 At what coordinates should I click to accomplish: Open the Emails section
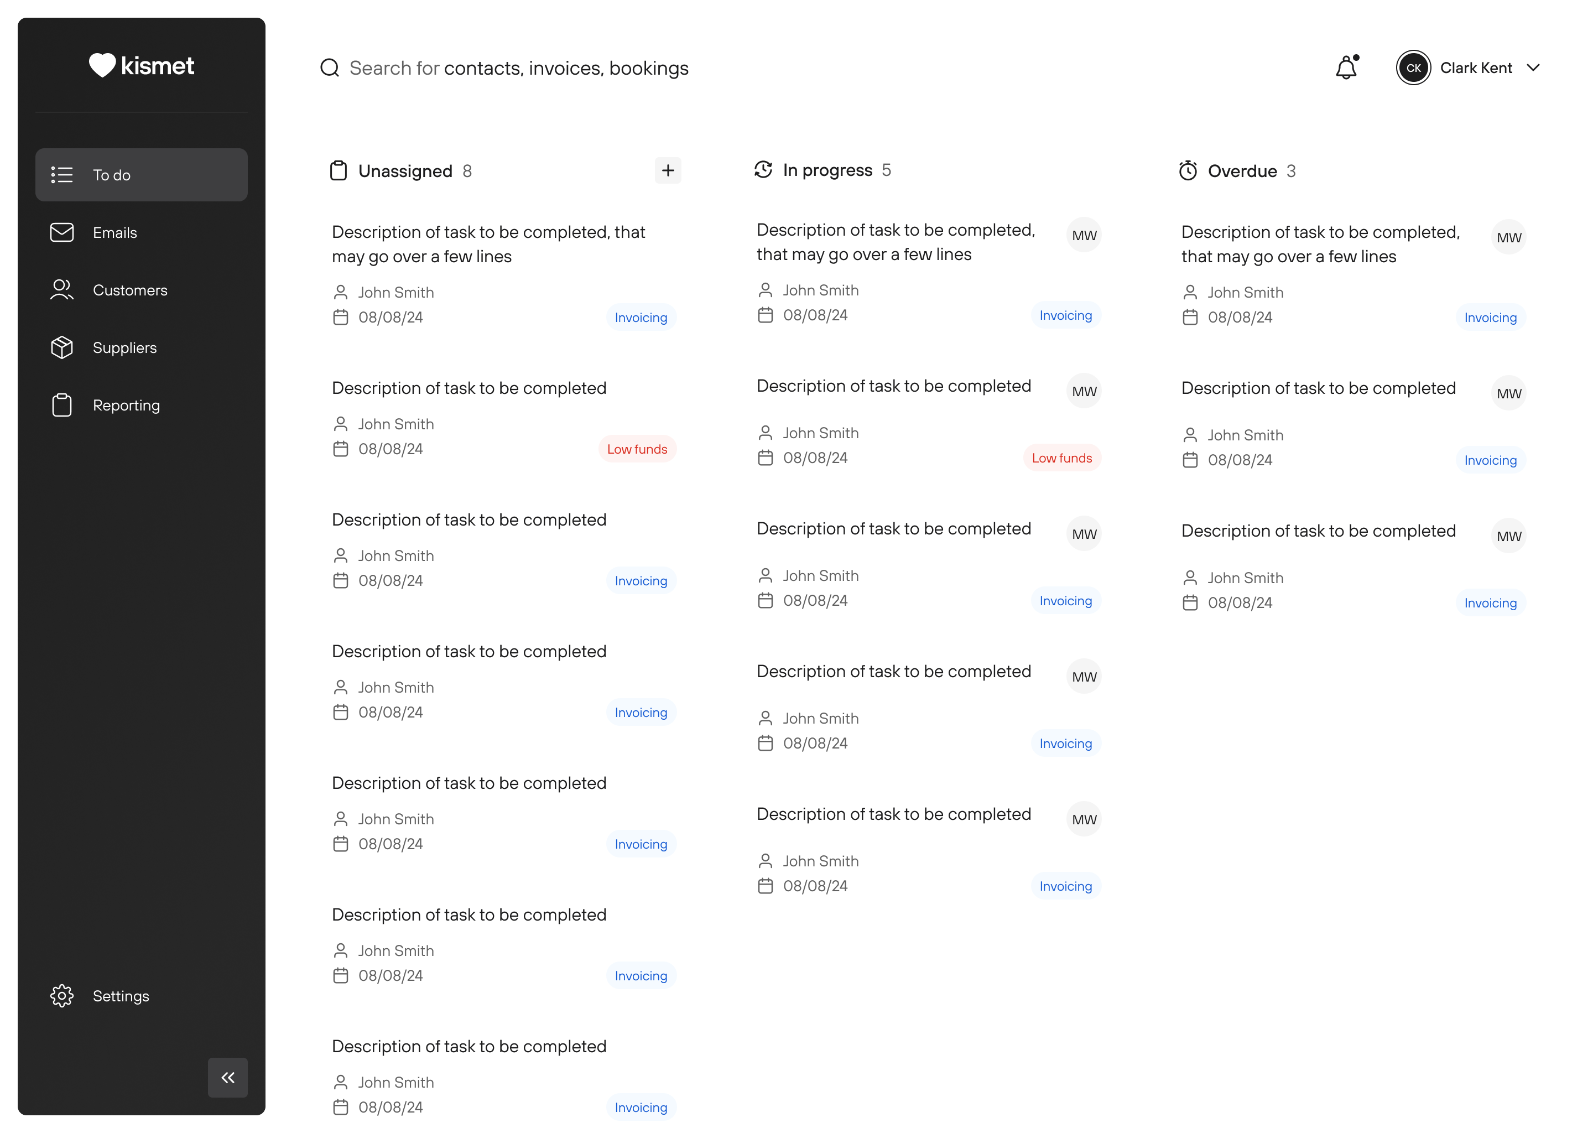[x=115, y=232]
